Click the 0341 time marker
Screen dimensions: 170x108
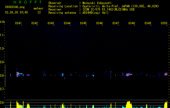coord(18,23)
